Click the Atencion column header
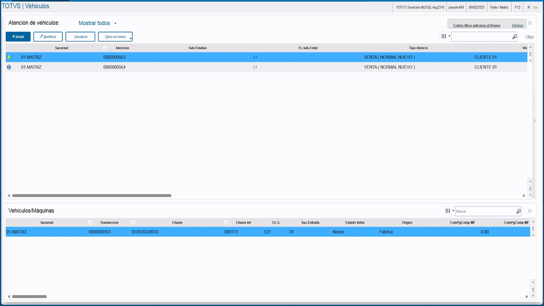The width and height of the screenshot is (544, 306). [x=122, y=48]
